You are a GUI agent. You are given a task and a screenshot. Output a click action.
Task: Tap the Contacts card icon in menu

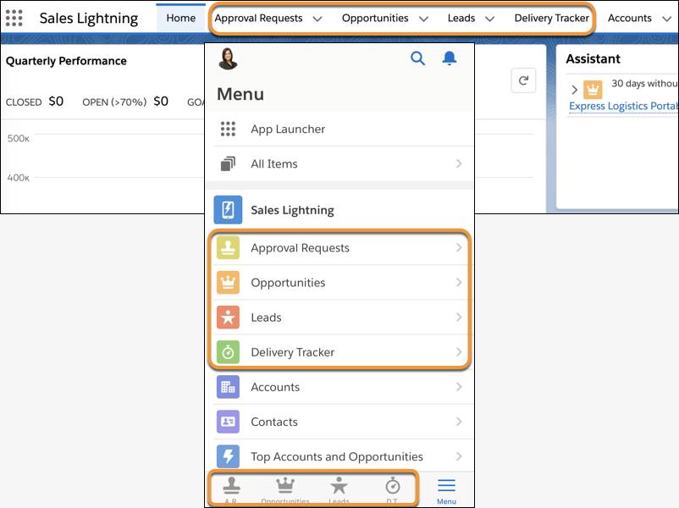[x=228, y=422]
